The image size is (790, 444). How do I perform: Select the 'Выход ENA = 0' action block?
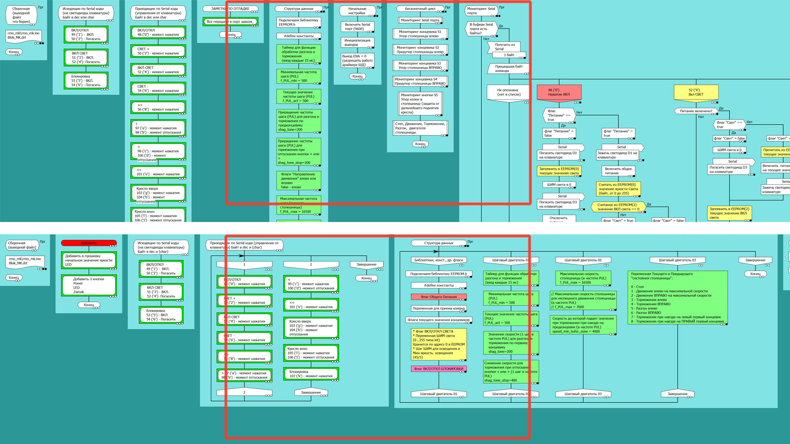(x=357, y=60)
